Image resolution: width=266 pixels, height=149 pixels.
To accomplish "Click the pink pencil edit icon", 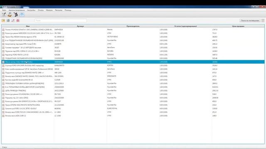I will 13,21.
